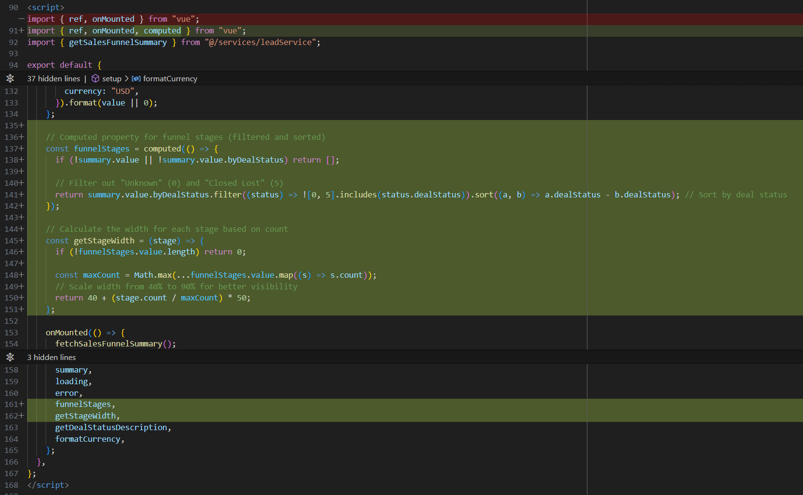Click the "+" diff marker beside line 136
The height and width of the screenshot is (495, 803).
21,137
